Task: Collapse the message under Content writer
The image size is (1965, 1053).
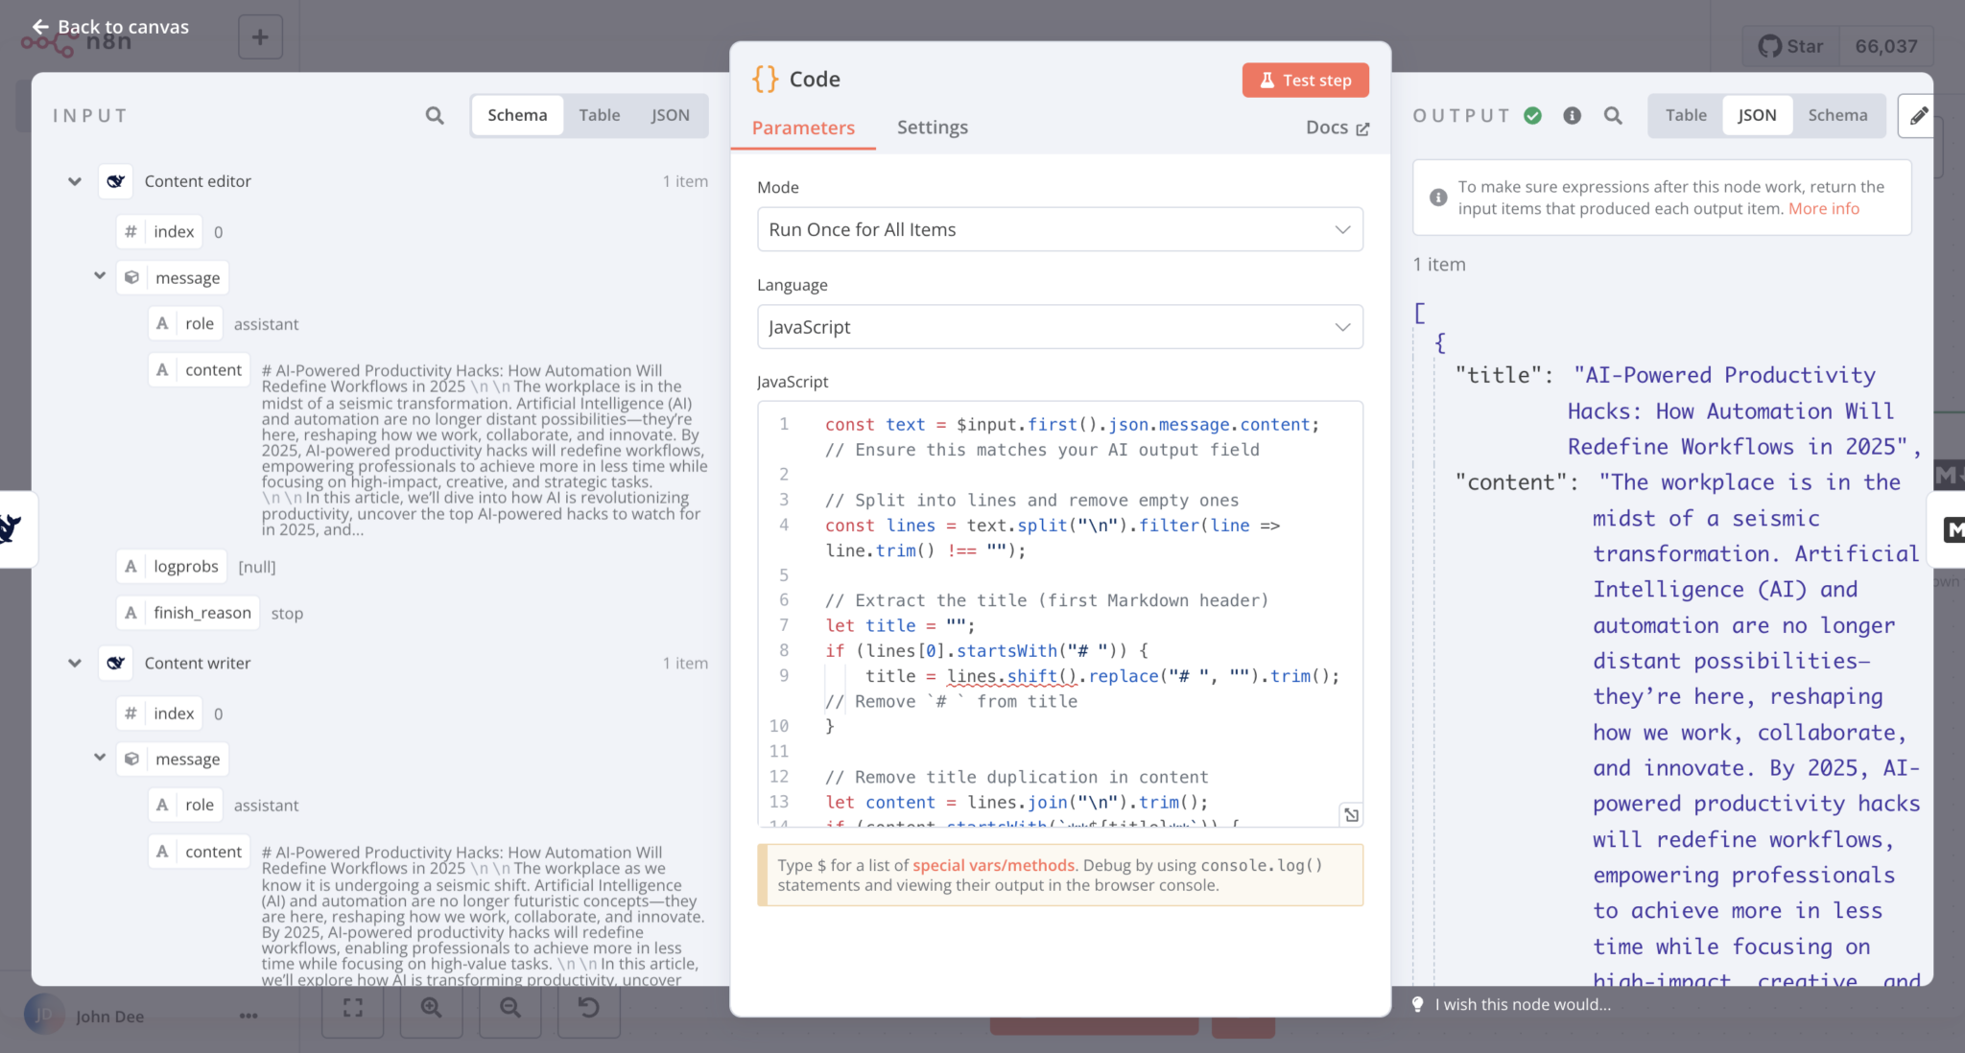Action: click(99, 758)
